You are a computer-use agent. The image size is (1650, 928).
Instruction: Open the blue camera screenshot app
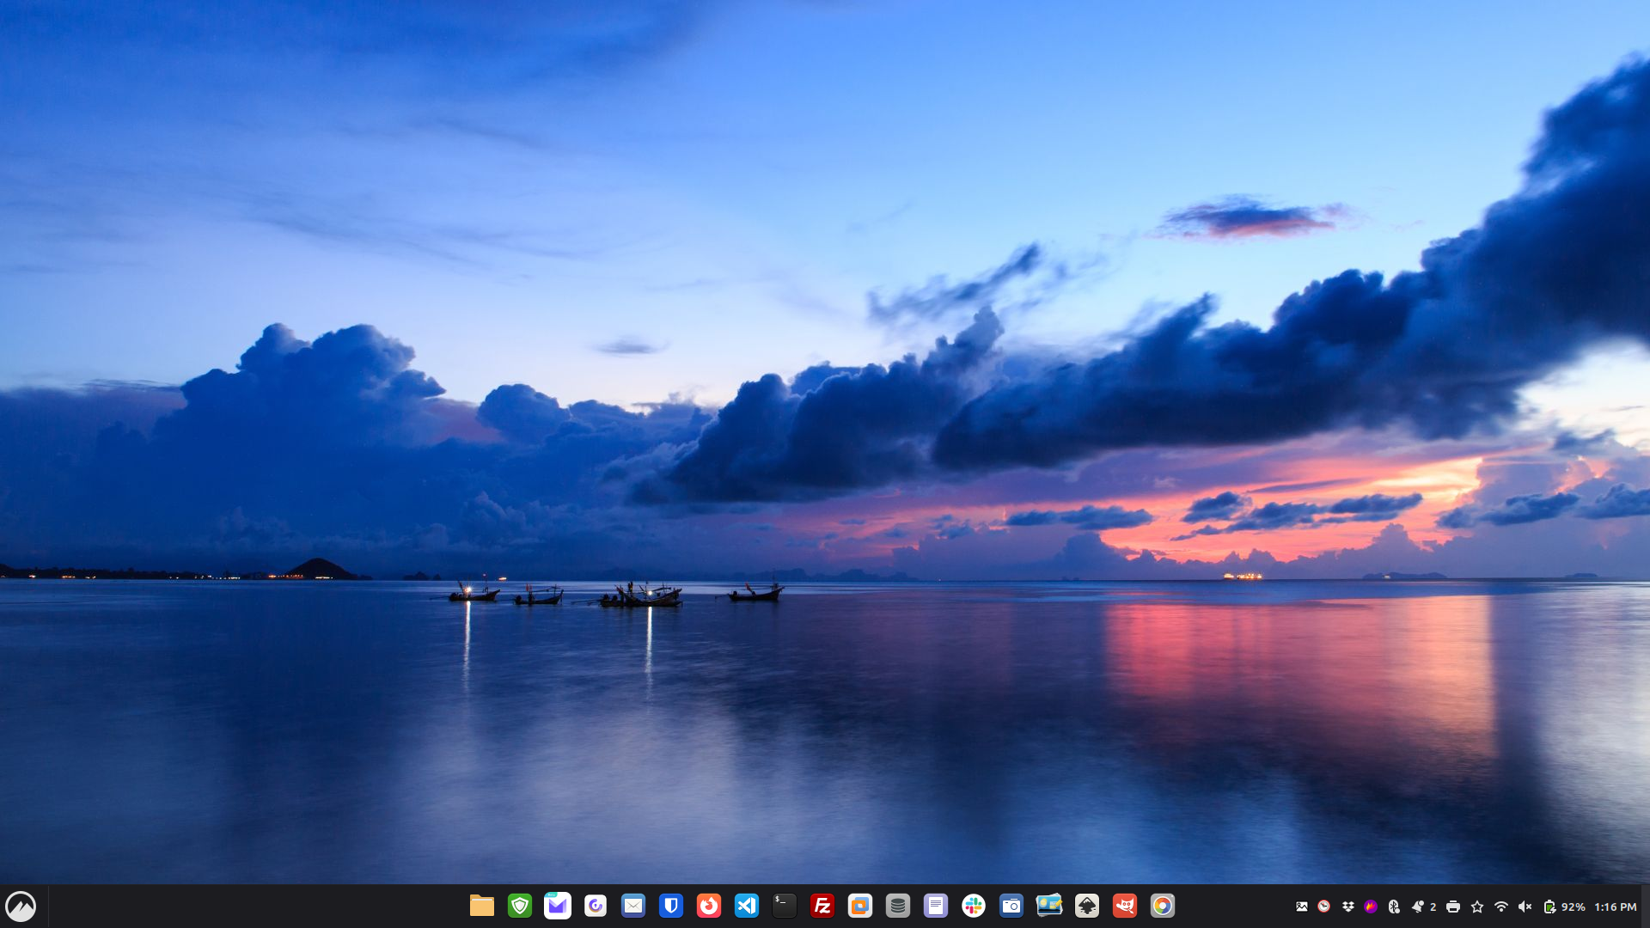(1011, 906)
